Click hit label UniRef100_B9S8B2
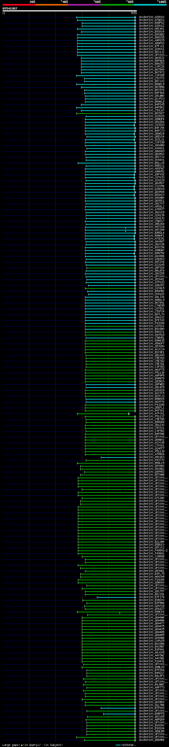Viewport: 169px width, 747px height. [152, 34]
